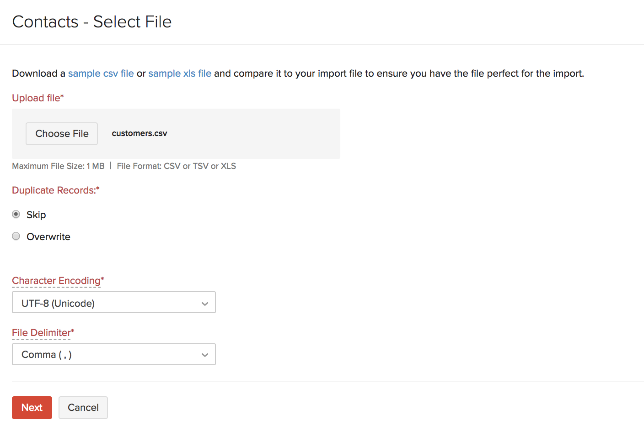This screenshot has width=644, height=441.
Task: Click the File Delimiter dropdown chevron
Action: [205, 355]
